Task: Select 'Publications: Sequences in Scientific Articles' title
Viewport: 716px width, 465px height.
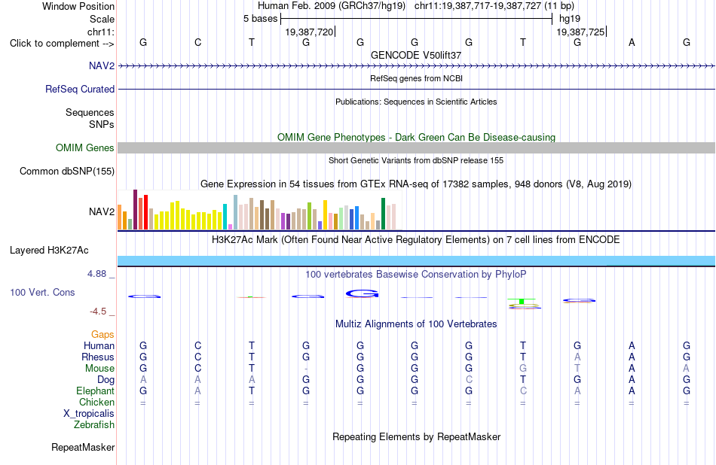Action: (416, 102)
